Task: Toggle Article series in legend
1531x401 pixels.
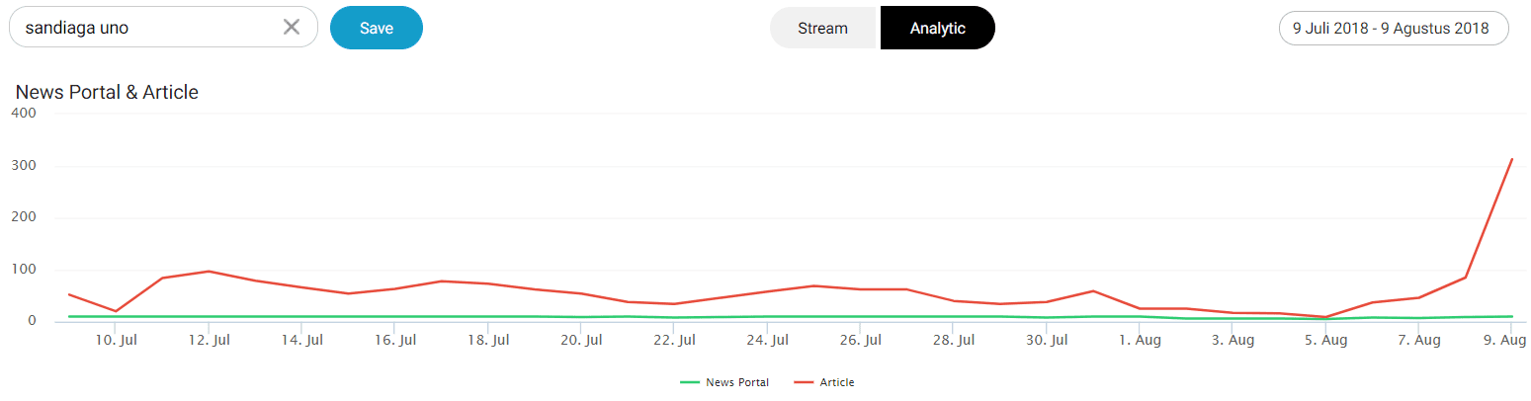Action: (836, 382)
